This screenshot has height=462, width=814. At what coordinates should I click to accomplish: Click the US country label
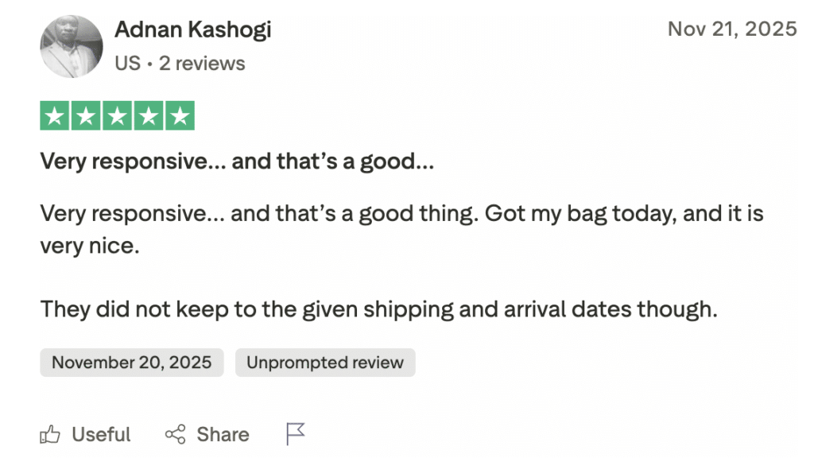pyautogui.click(x=127, y=64)
